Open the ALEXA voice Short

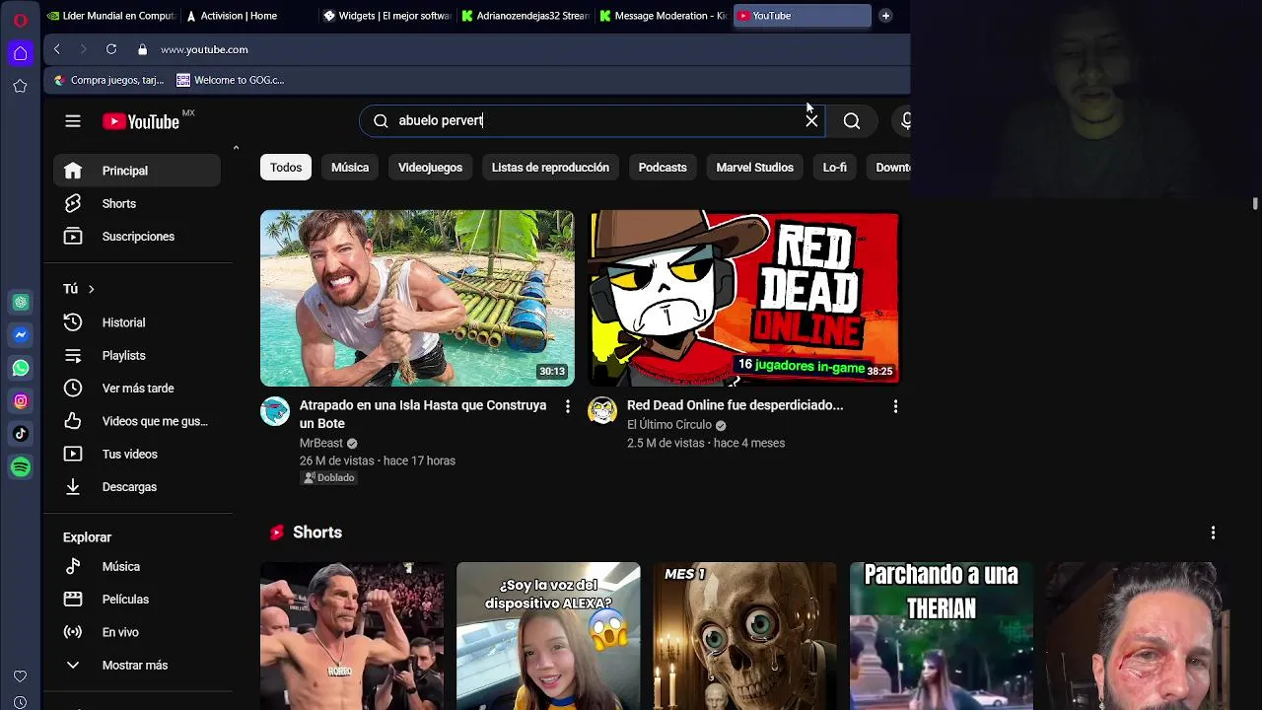click(548, 636)
